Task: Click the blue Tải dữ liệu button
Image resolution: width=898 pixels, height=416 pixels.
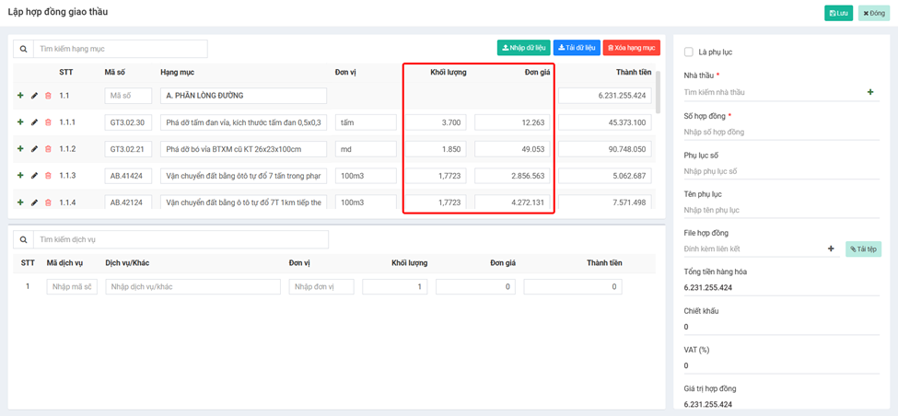Action: pyautogui.click(x=577, y=48)
